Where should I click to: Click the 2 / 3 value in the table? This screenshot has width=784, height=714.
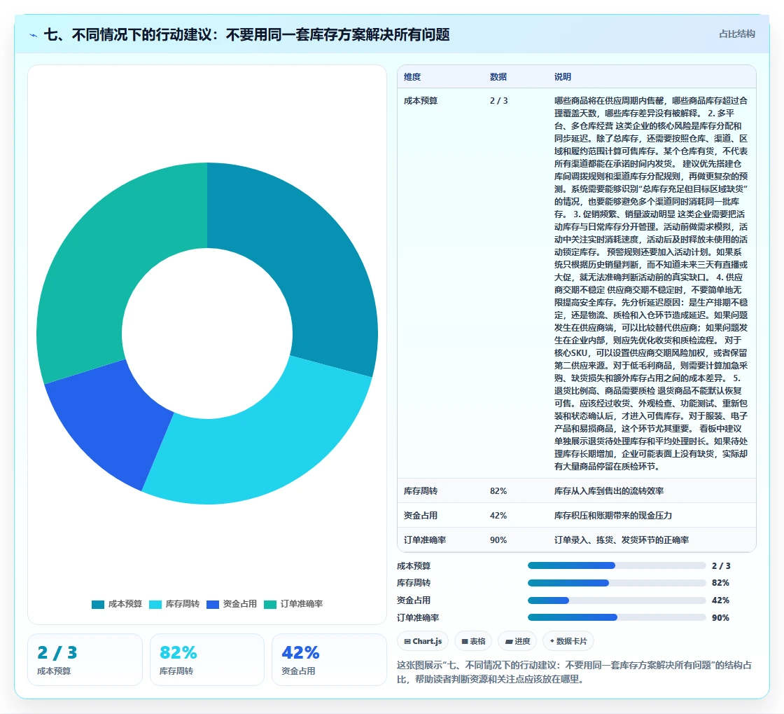498,101
